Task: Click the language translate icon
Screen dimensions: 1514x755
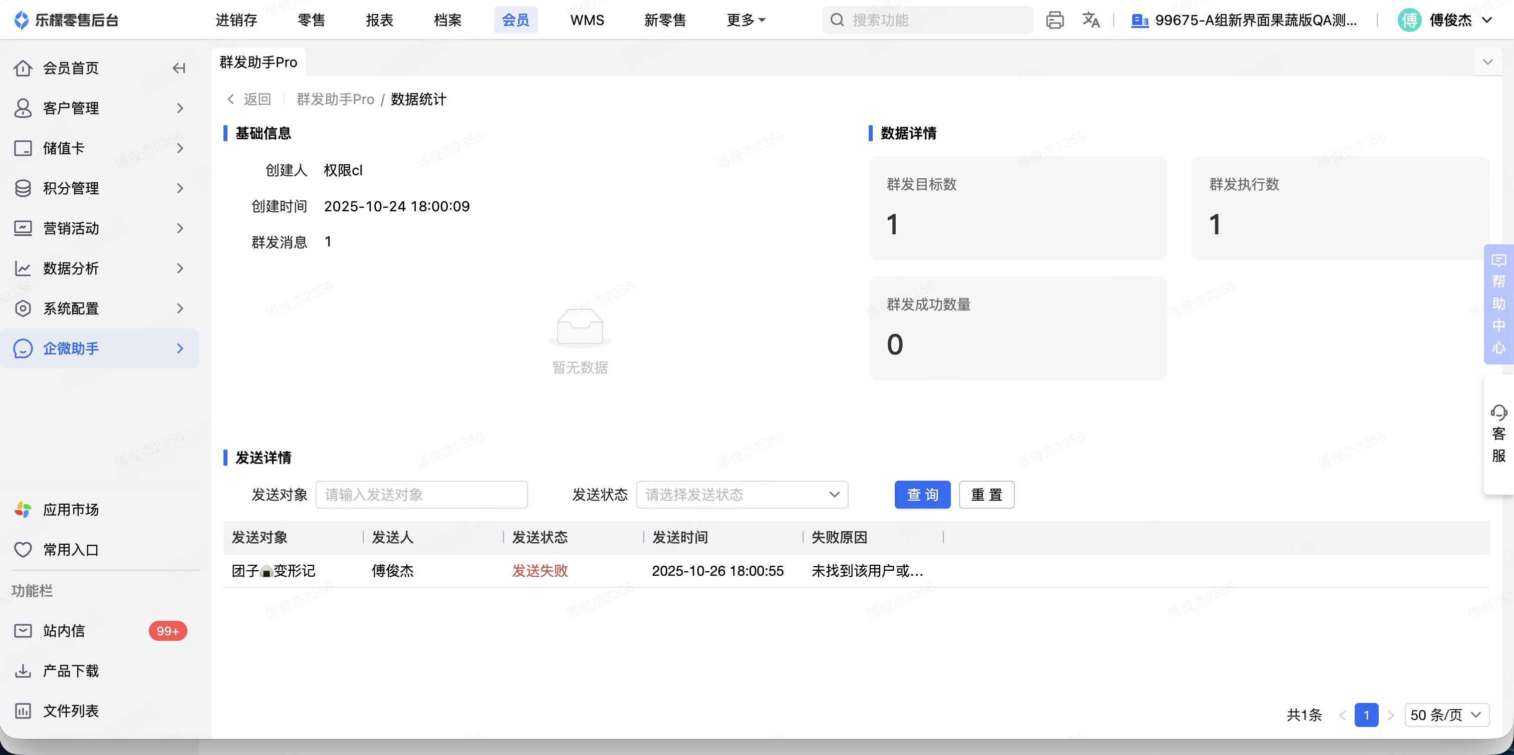Action: click(1091, 20)
